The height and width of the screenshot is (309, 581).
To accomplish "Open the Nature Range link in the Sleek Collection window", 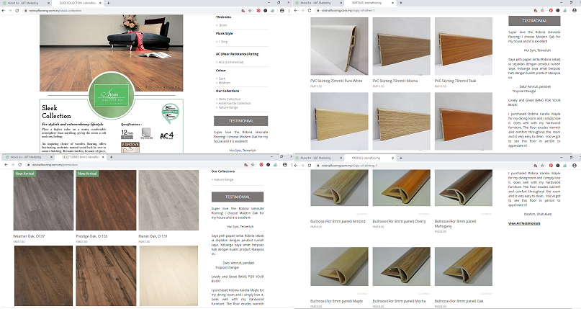I will coord(227,107).
